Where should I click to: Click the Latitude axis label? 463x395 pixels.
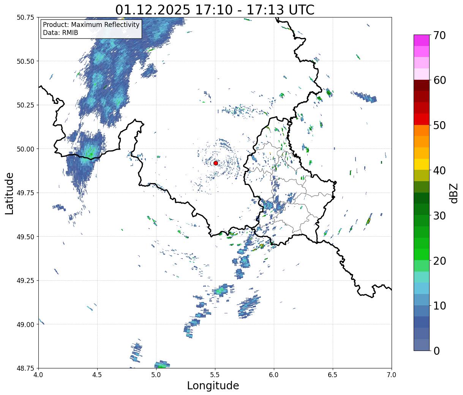click(9, 193)
